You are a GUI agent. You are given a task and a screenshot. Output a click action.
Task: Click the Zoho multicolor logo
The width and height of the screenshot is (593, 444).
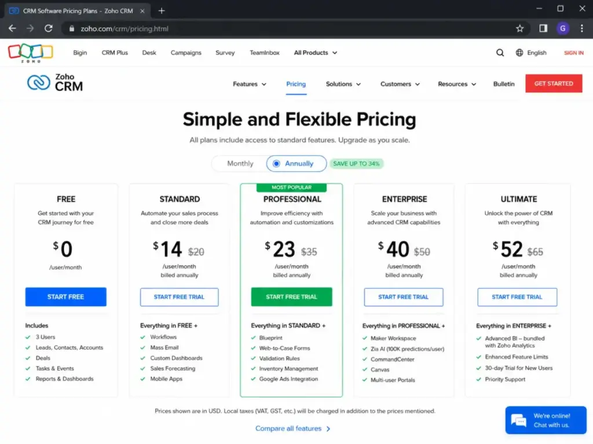[x=31, y=53]
